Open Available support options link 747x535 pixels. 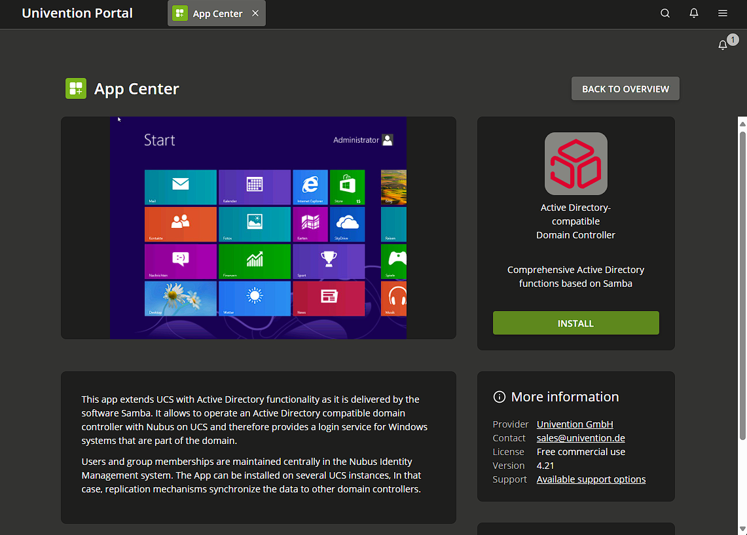pos(591,479)
